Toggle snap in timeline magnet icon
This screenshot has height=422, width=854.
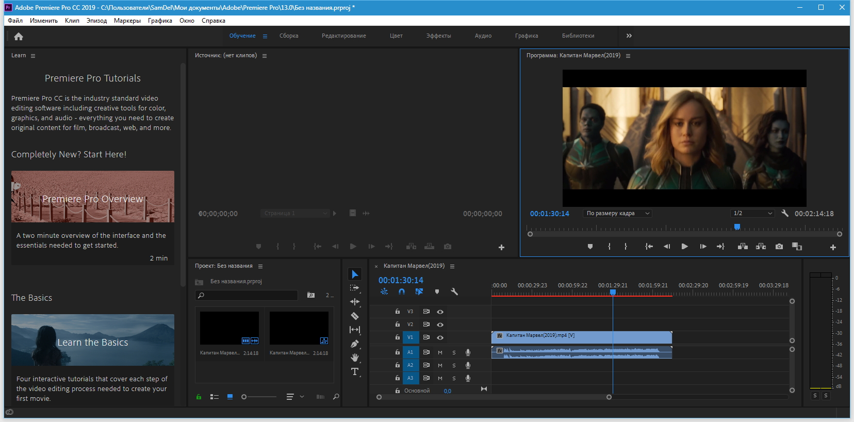pos(402,291)
